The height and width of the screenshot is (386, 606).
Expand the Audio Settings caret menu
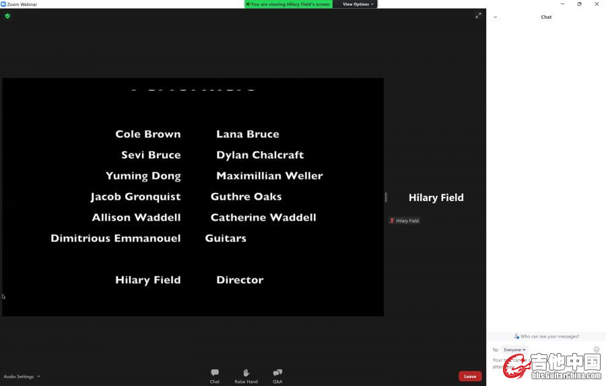coord(38,377)
